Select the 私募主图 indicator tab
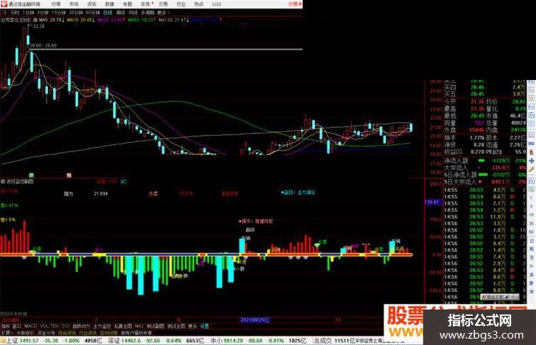The image size is (536, 345). click(123, 326)
